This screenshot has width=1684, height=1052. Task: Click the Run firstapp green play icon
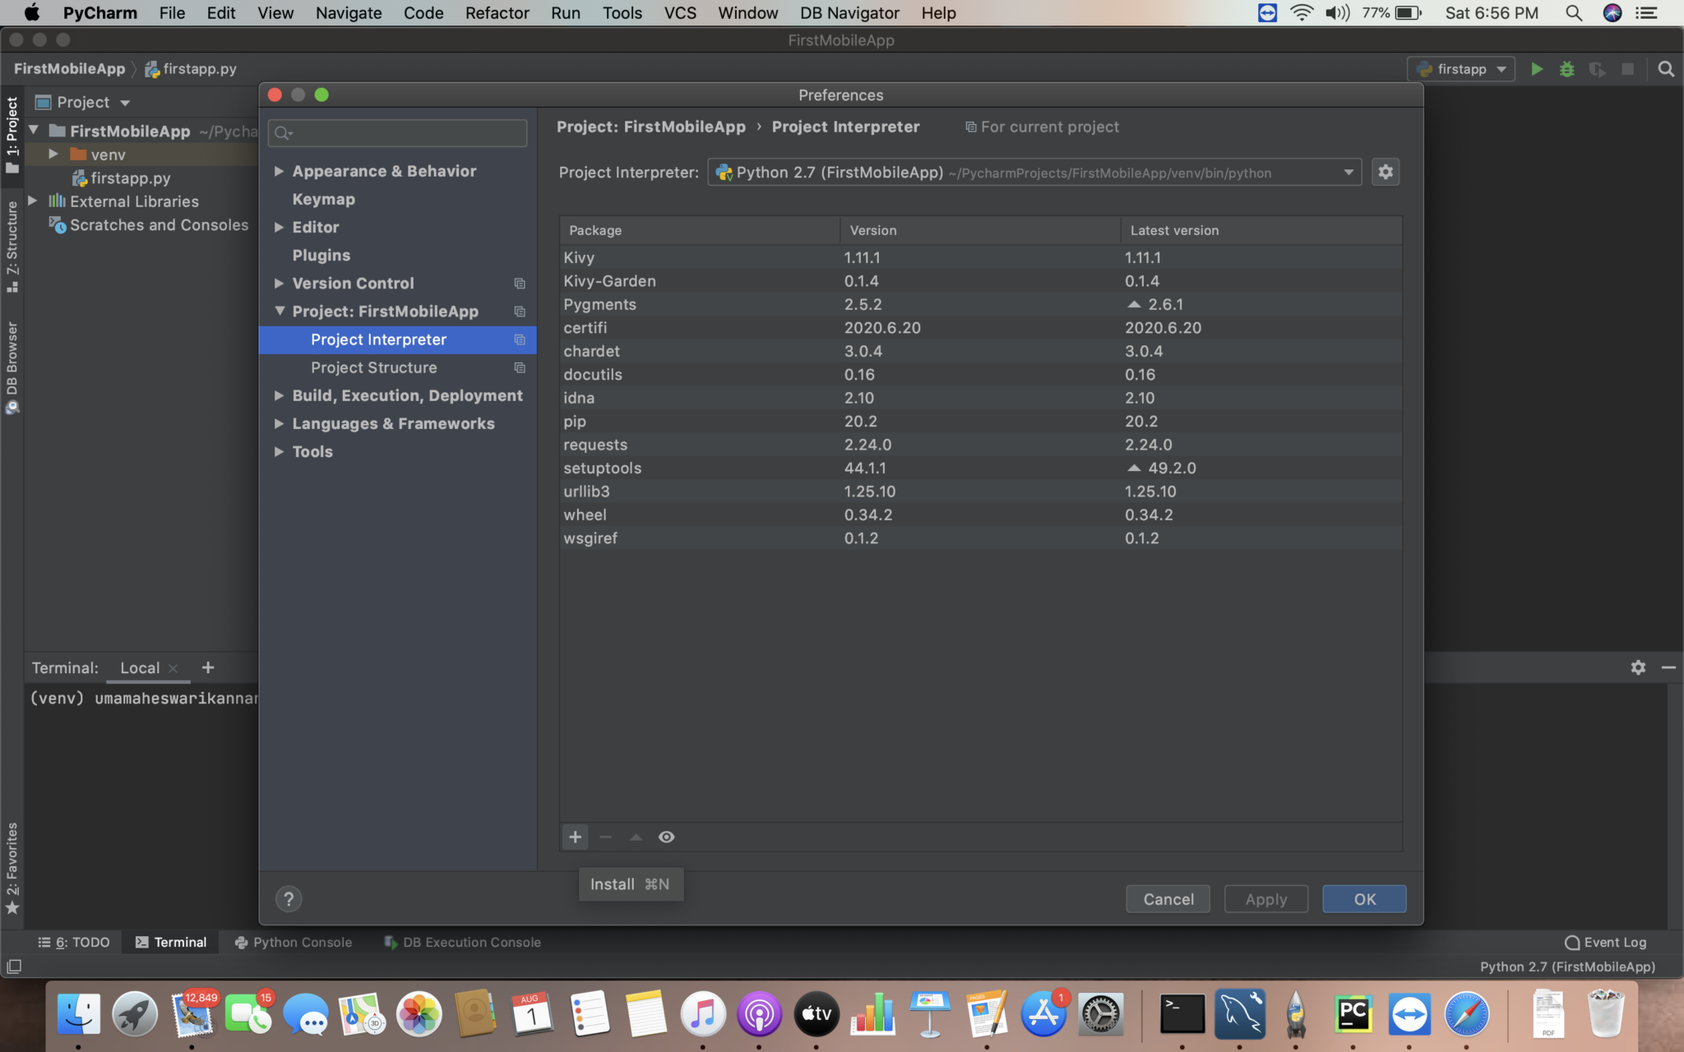tap(1536, 69)
